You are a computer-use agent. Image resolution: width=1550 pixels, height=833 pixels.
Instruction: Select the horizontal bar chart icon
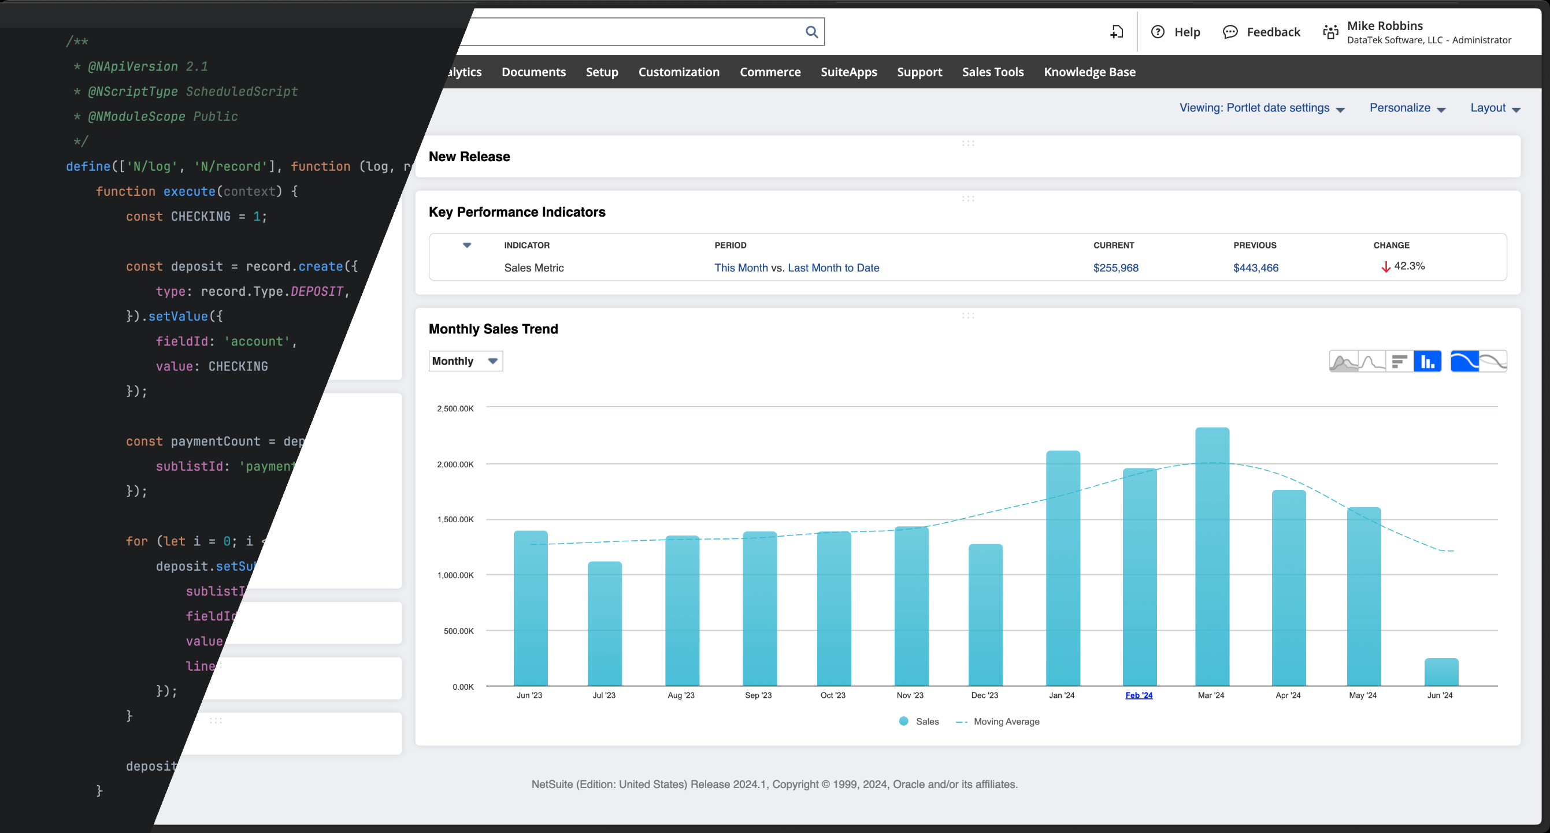[x=1400, y=362]
